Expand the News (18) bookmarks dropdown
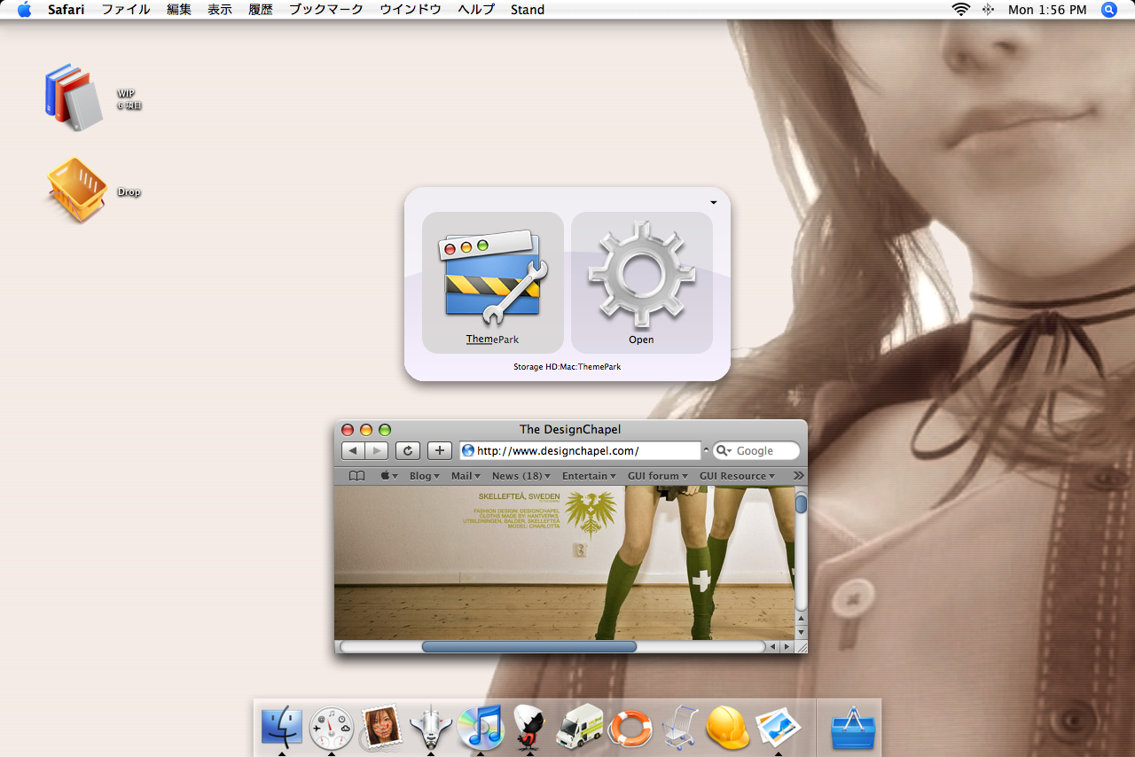1135x757 pixels. pyautogui.click(x=521, y=476)
